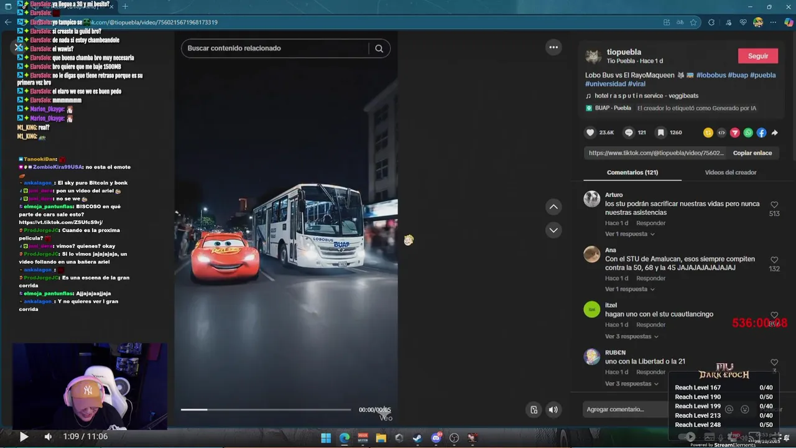Image resolution: width=796 pixels, height=448 pixels.
Task: Go to previous video with the up chevron
Action: point(553,207)
